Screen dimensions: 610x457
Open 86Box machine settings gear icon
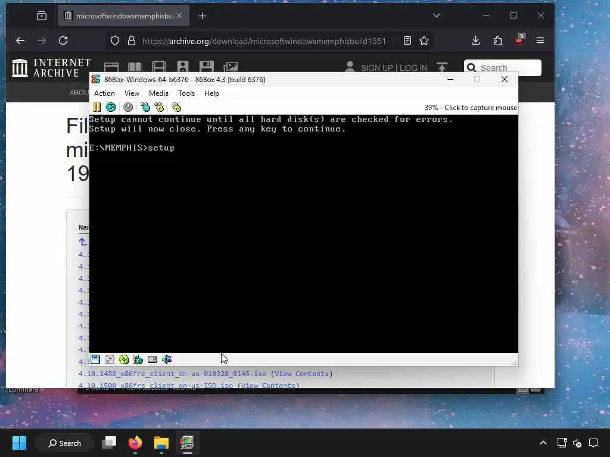pos(176,107)
